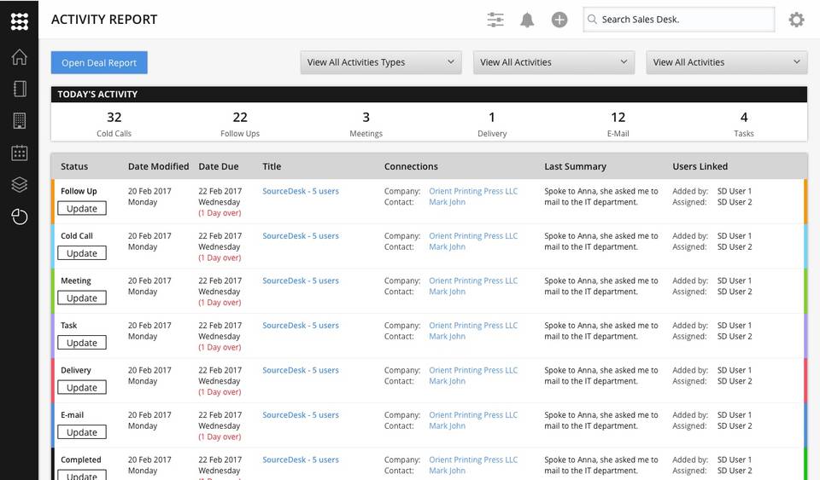The height and width of the screenshot is (480, 820).
Task: Open the reports pie chart icon
Action: click(x=20, y=217)
